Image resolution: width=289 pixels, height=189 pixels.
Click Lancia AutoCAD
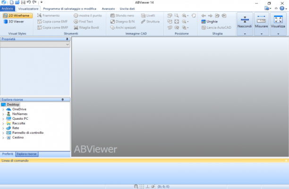point(216,28)
